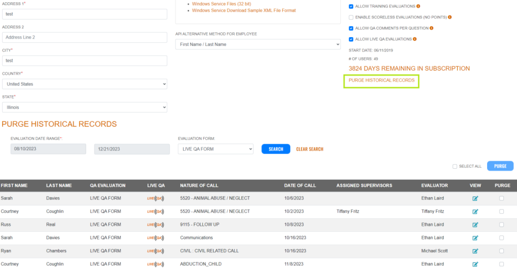Click view icon for Ryan Chambers row
Viewport: 517px width, 268px height.
[x=475, y=251]
